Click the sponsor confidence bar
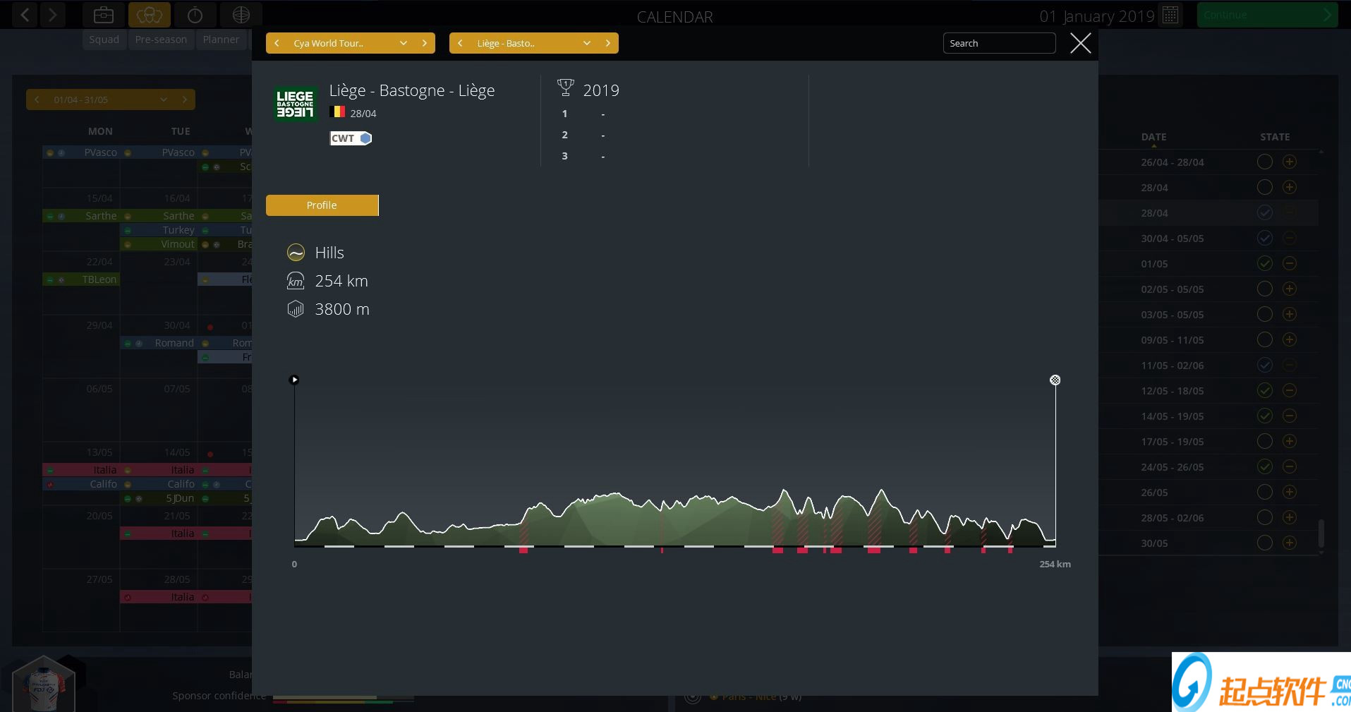 (x=343, y=699)
